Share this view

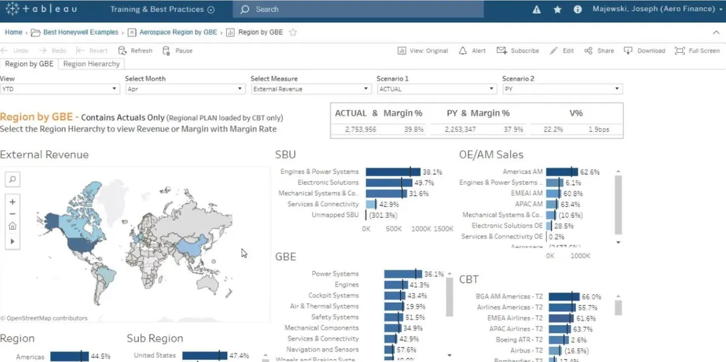(x=600, y=51)
